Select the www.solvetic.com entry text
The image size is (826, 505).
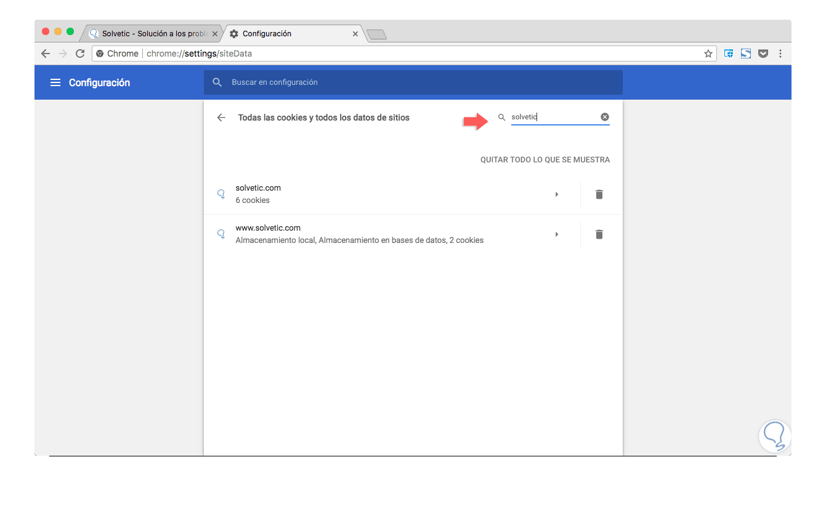pyautogui.click(x=268, y=228)
